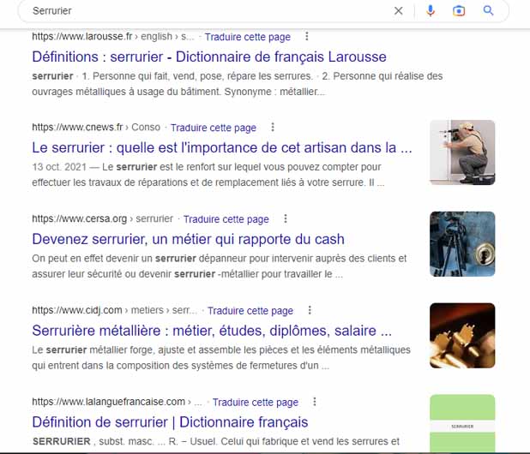Open the golden keys thumbnail of the cidj result
The image size is (530, 454).
pyautogui.click(x=462, y=336)
